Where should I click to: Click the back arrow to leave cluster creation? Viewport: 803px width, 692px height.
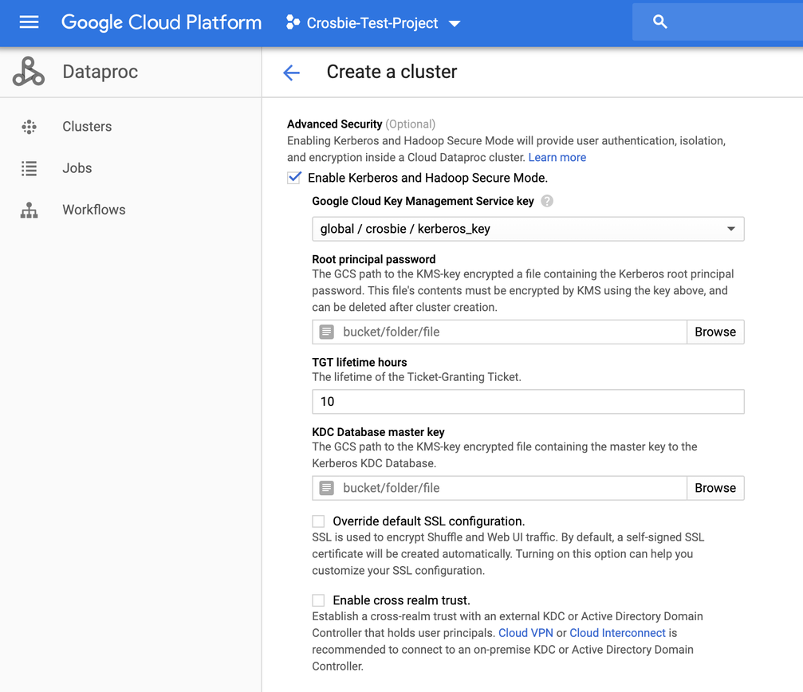[292, 72]
